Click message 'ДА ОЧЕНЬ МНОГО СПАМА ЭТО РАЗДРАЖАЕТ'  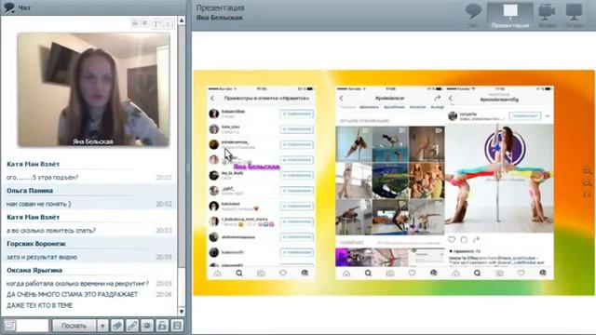[72, 294]
